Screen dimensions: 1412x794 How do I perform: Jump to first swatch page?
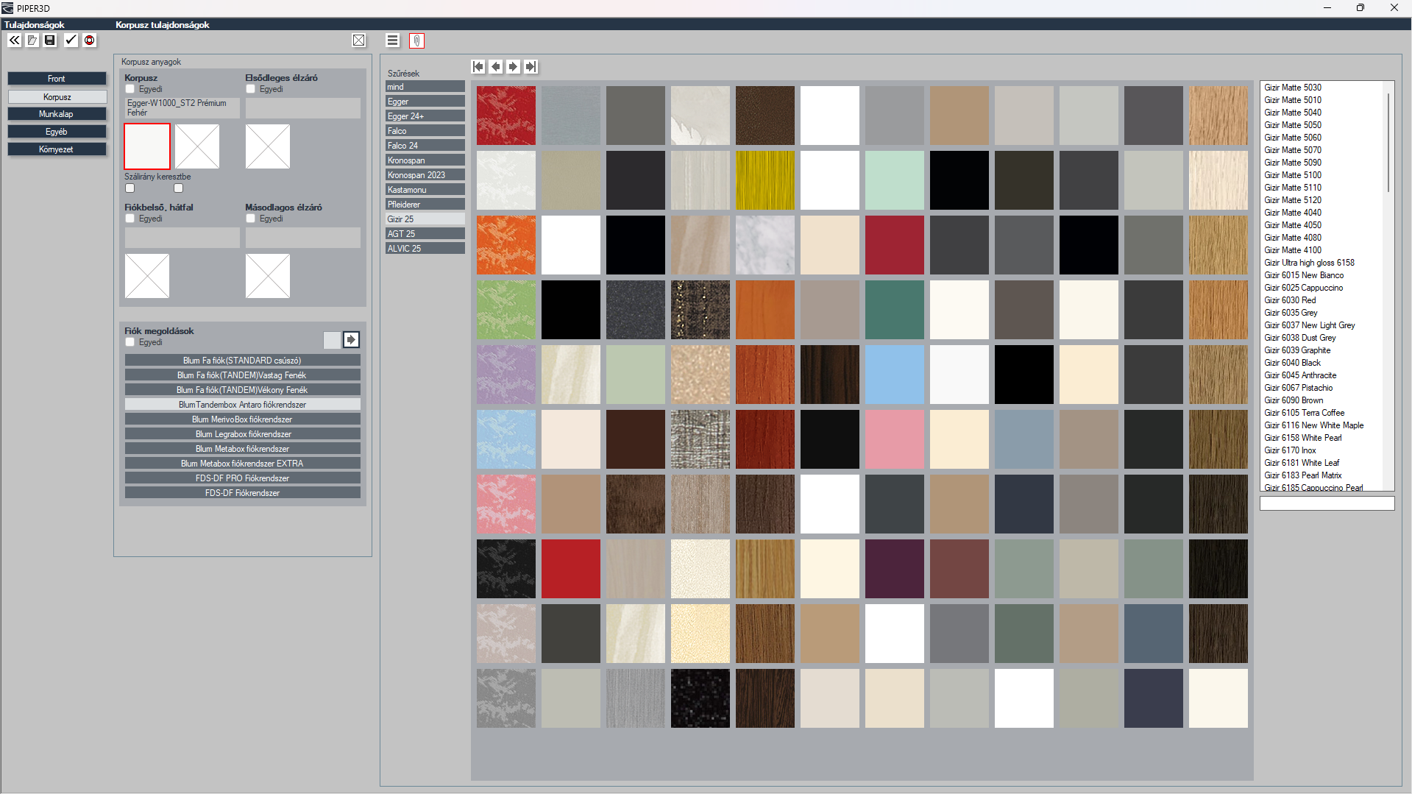pos(478,67)
